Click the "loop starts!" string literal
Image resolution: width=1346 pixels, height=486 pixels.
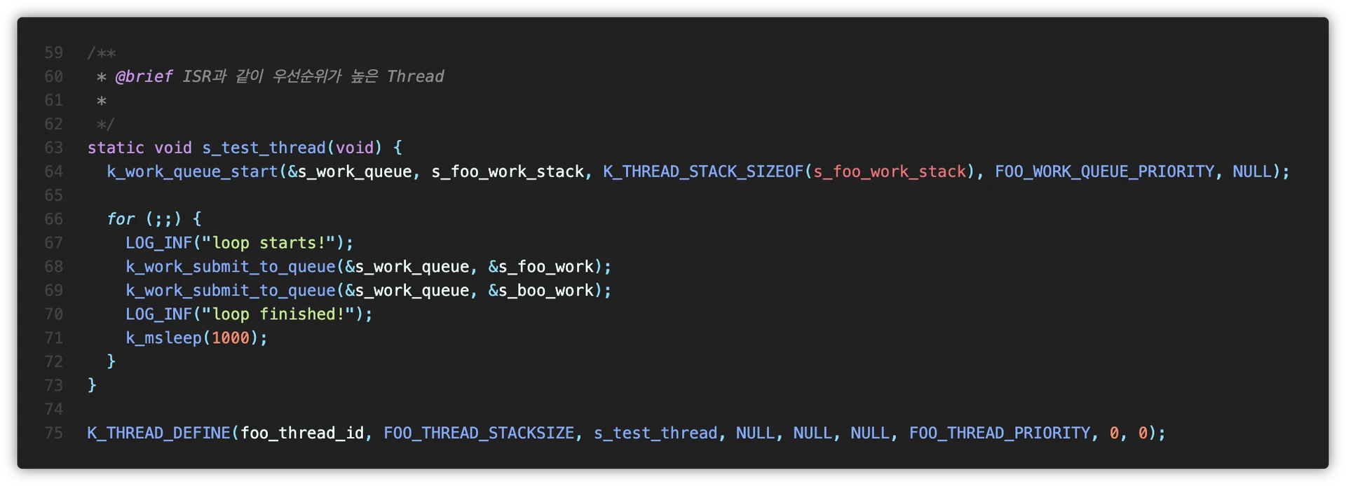pyautogui.click(x=268, y=243)
